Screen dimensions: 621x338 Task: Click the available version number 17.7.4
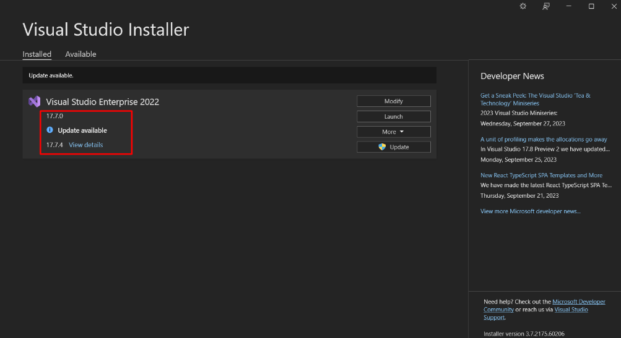(54, 145)
